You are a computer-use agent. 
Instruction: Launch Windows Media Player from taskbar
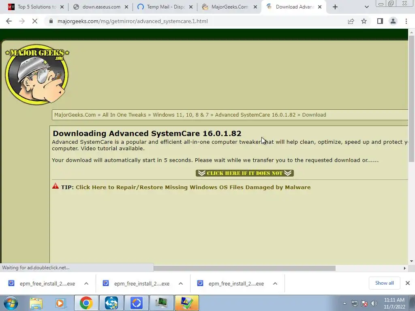(x=61, y=303)
